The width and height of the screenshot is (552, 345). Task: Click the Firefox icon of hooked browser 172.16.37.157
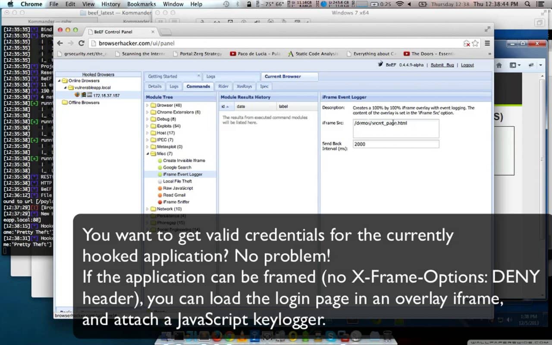tap(77, 95)
